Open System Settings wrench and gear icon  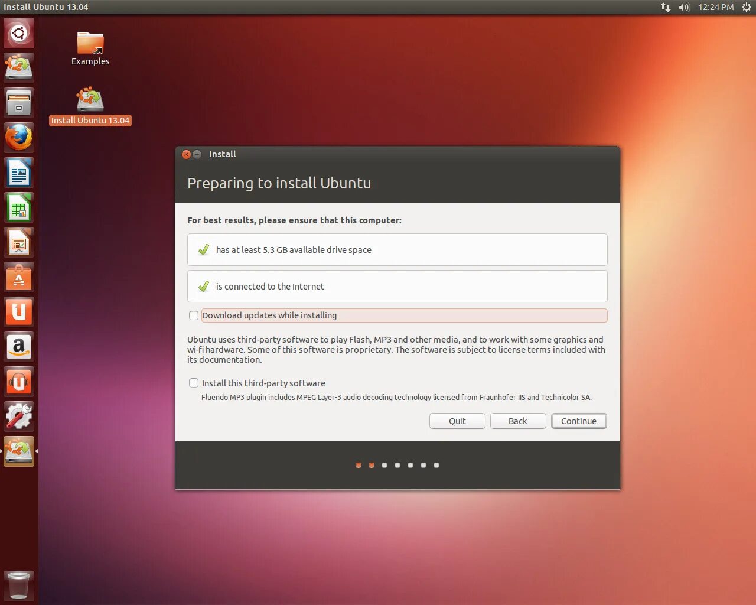click(x=19, y=417)
